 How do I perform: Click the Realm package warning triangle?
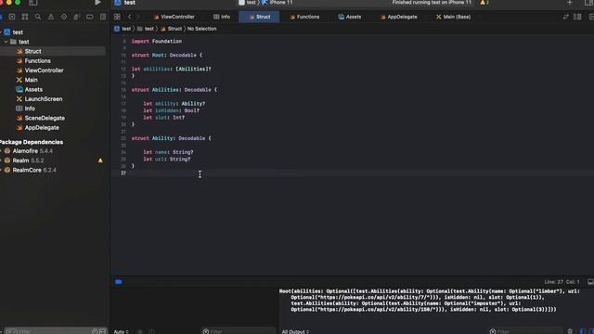(100, 161)
